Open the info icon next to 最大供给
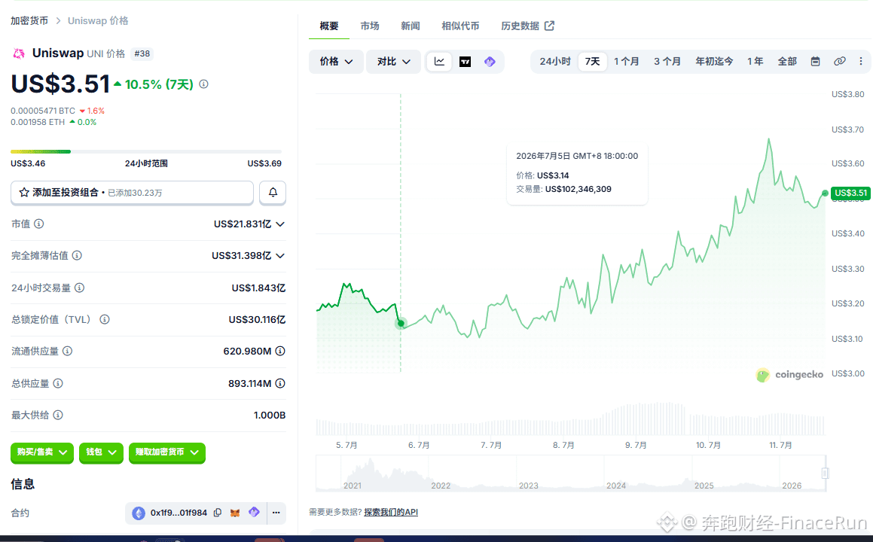 (58, 415)
